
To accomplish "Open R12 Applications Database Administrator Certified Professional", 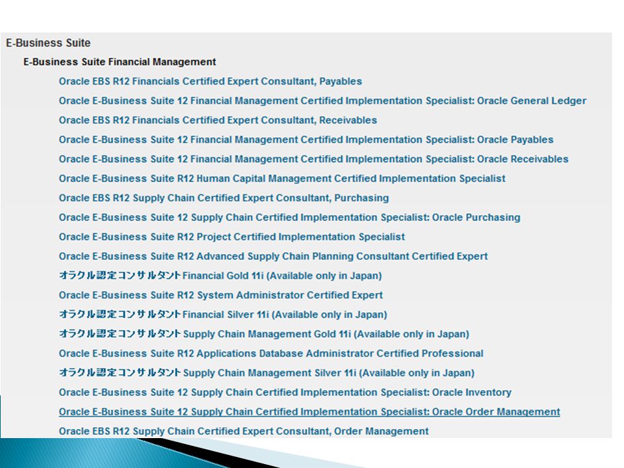I will (x=271, y=354).
